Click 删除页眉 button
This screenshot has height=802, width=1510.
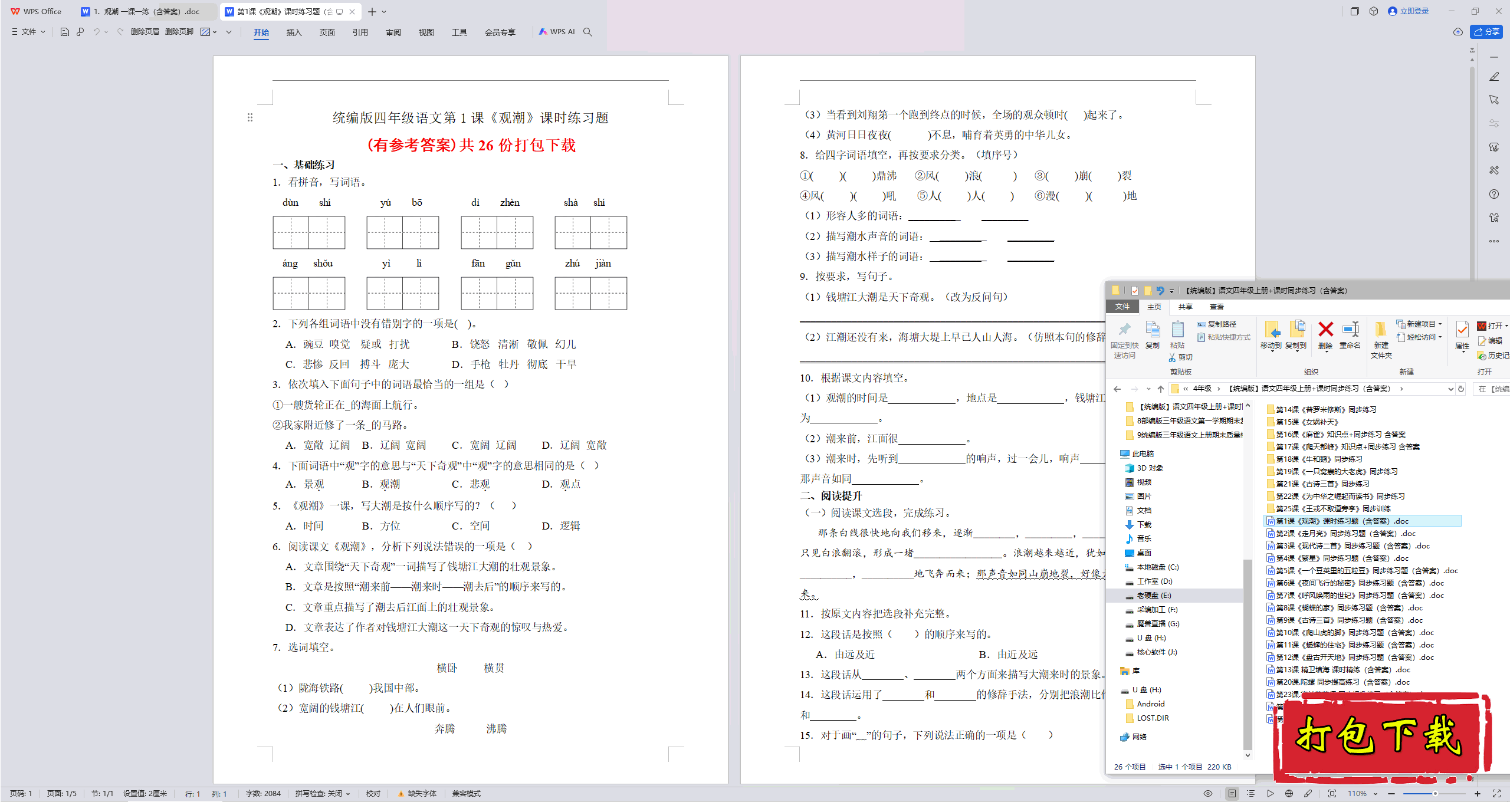click(x=145, y=32)
